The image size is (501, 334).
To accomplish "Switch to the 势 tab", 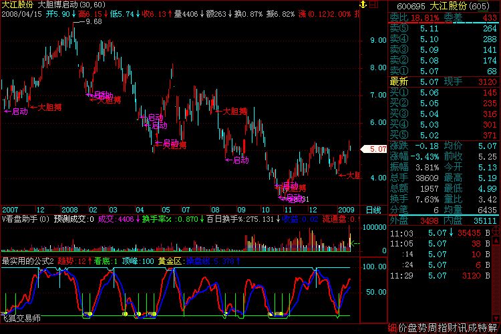I will 422,328.
